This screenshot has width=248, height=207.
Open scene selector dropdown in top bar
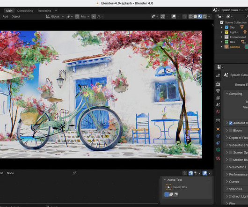tap(216, 10)
